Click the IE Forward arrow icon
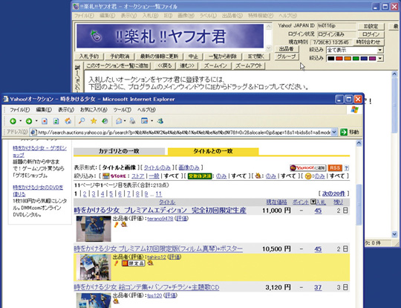401x308 pixels. point(29,121)
